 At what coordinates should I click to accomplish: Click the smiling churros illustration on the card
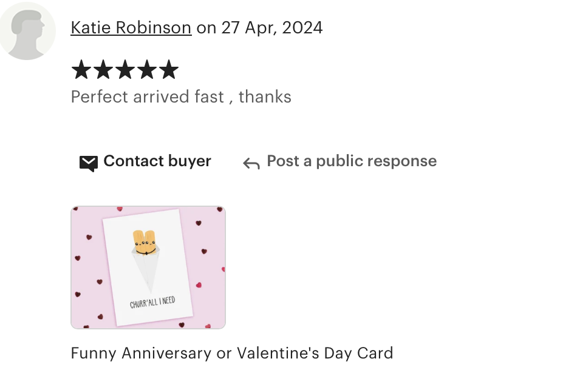point(145,243)
